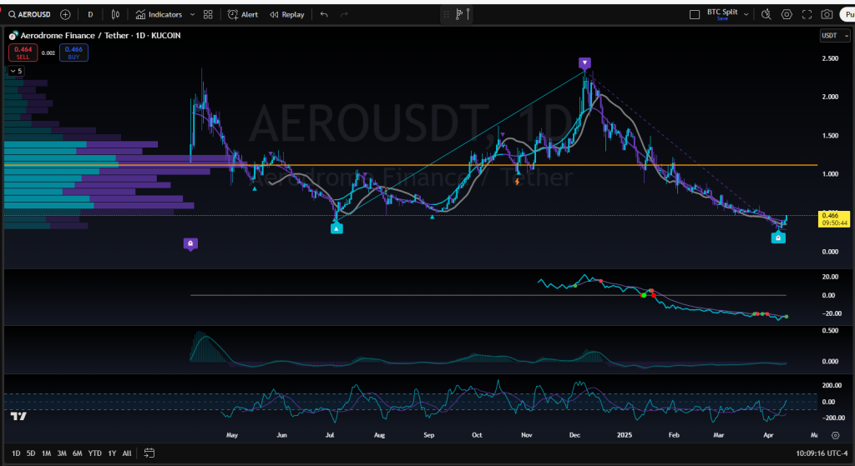Add a symbol to compare with plus icon
The image size is (855, 466).
coord(65,15)
